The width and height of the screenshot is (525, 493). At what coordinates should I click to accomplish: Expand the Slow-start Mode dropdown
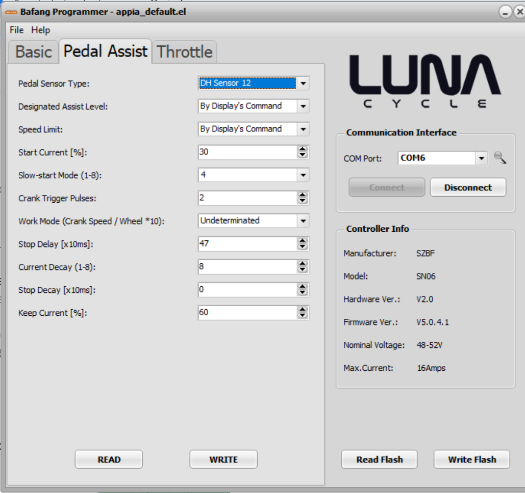pyautogui.click(x=303, y=175)
